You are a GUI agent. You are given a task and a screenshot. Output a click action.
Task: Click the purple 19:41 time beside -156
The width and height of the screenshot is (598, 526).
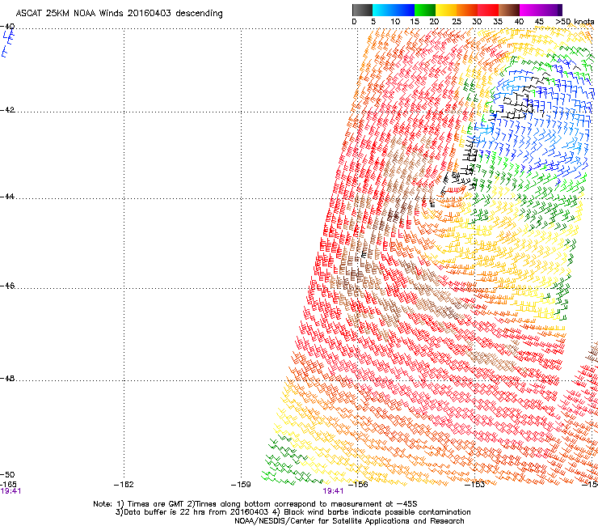tap(333, 491)
